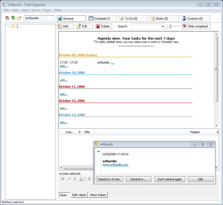Click the October 09, 2008 (today) heading
Image resolution: width=223 pixels, height=205 pixels.
point(78,55)
